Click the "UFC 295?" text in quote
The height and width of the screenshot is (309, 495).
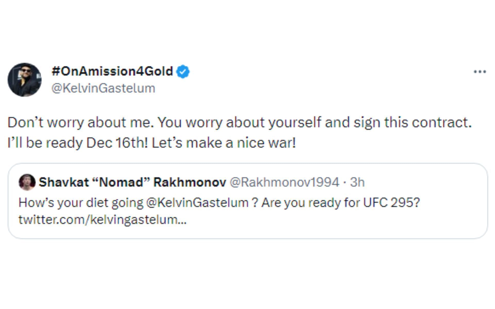tap(392, 203)
